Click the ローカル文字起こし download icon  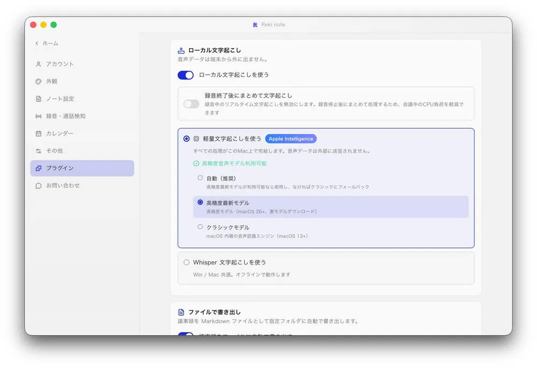click(181, 50)
